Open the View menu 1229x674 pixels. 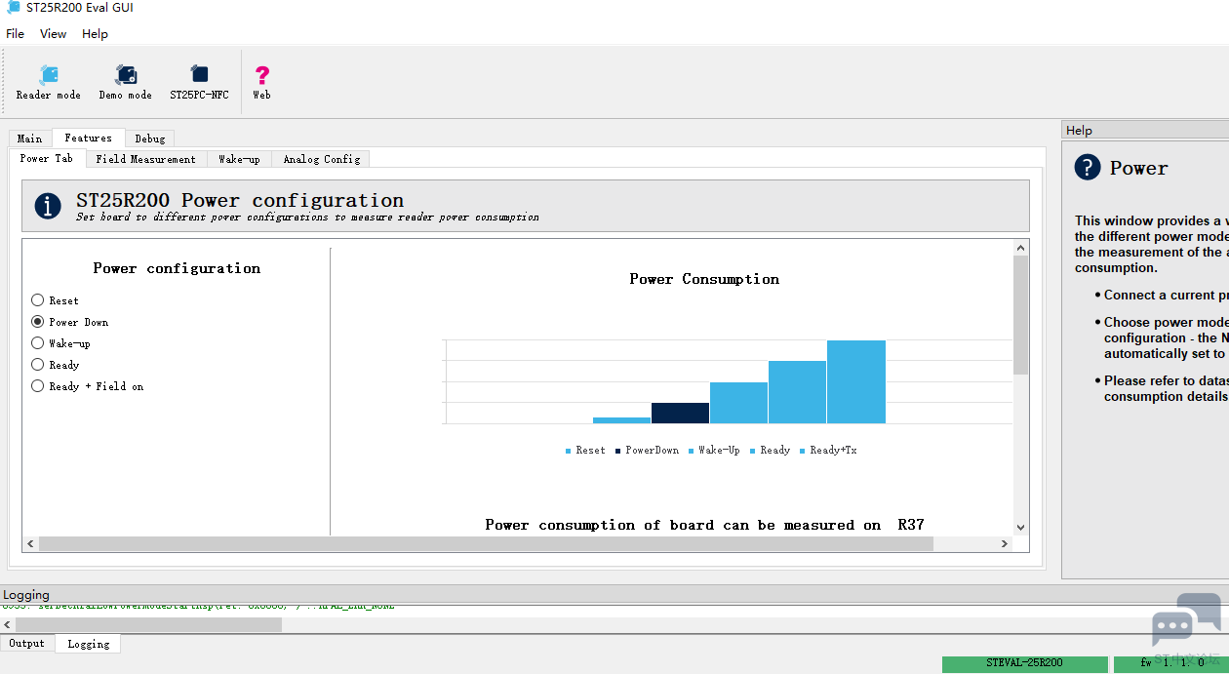(x=53, y=33)
